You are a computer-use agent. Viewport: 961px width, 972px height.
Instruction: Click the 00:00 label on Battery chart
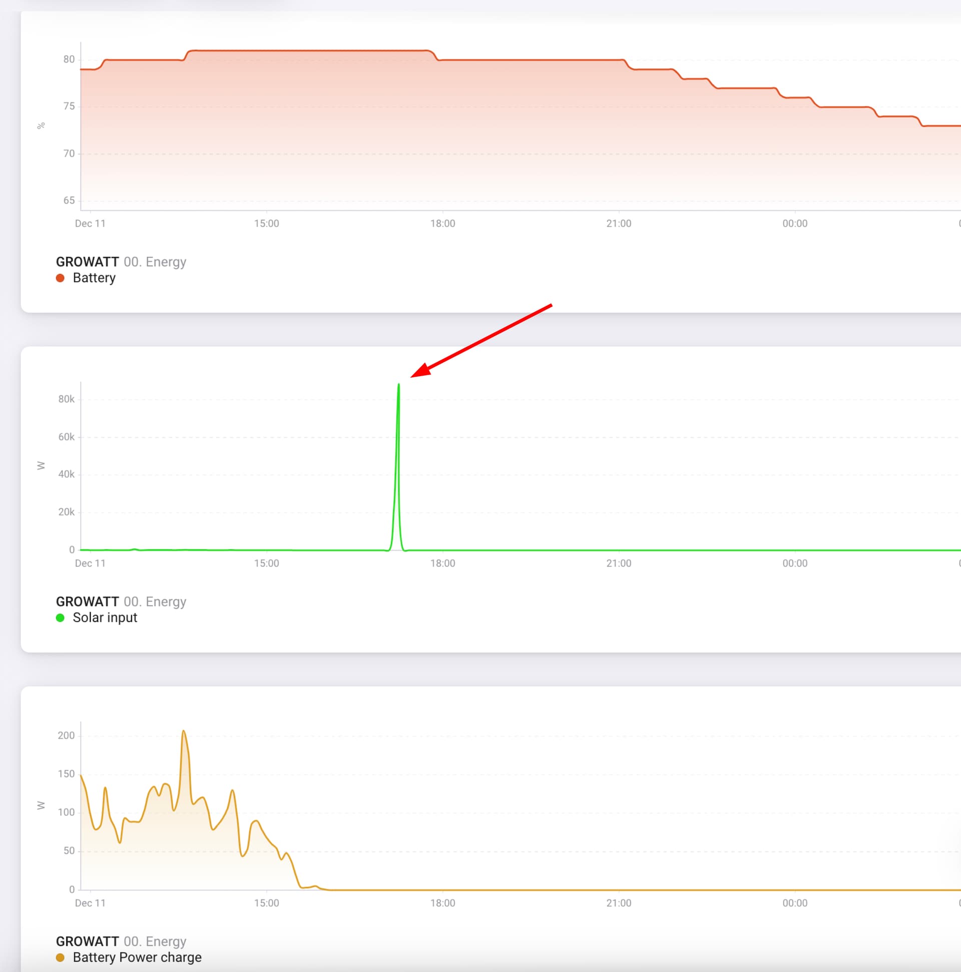(794, 224)
